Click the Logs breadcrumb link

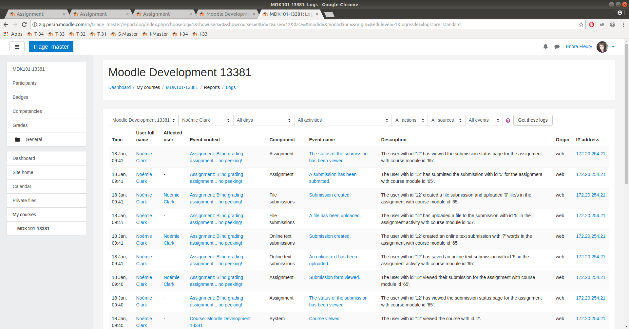point(231,87)
